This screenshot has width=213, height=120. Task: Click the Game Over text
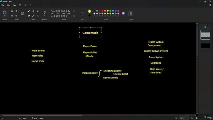[x=38, y=61]
